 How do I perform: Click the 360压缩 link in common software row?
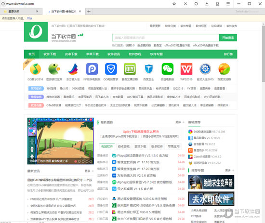click(x=51, y=88)
